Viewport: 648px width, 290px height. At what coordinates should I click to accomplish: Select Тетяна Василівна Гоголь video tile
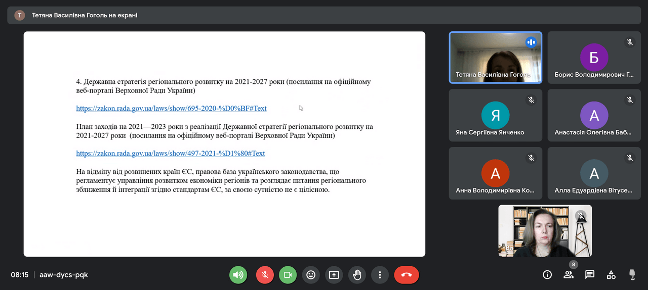pos(495,58)
